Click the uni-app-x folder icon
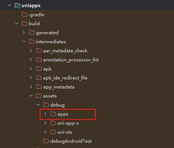 coord(53,123)
